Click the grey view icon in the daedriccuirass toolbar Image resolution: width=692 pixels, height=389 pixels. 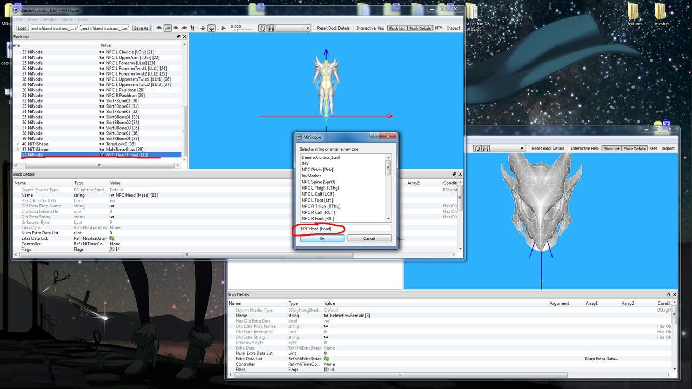click(184, 28)
